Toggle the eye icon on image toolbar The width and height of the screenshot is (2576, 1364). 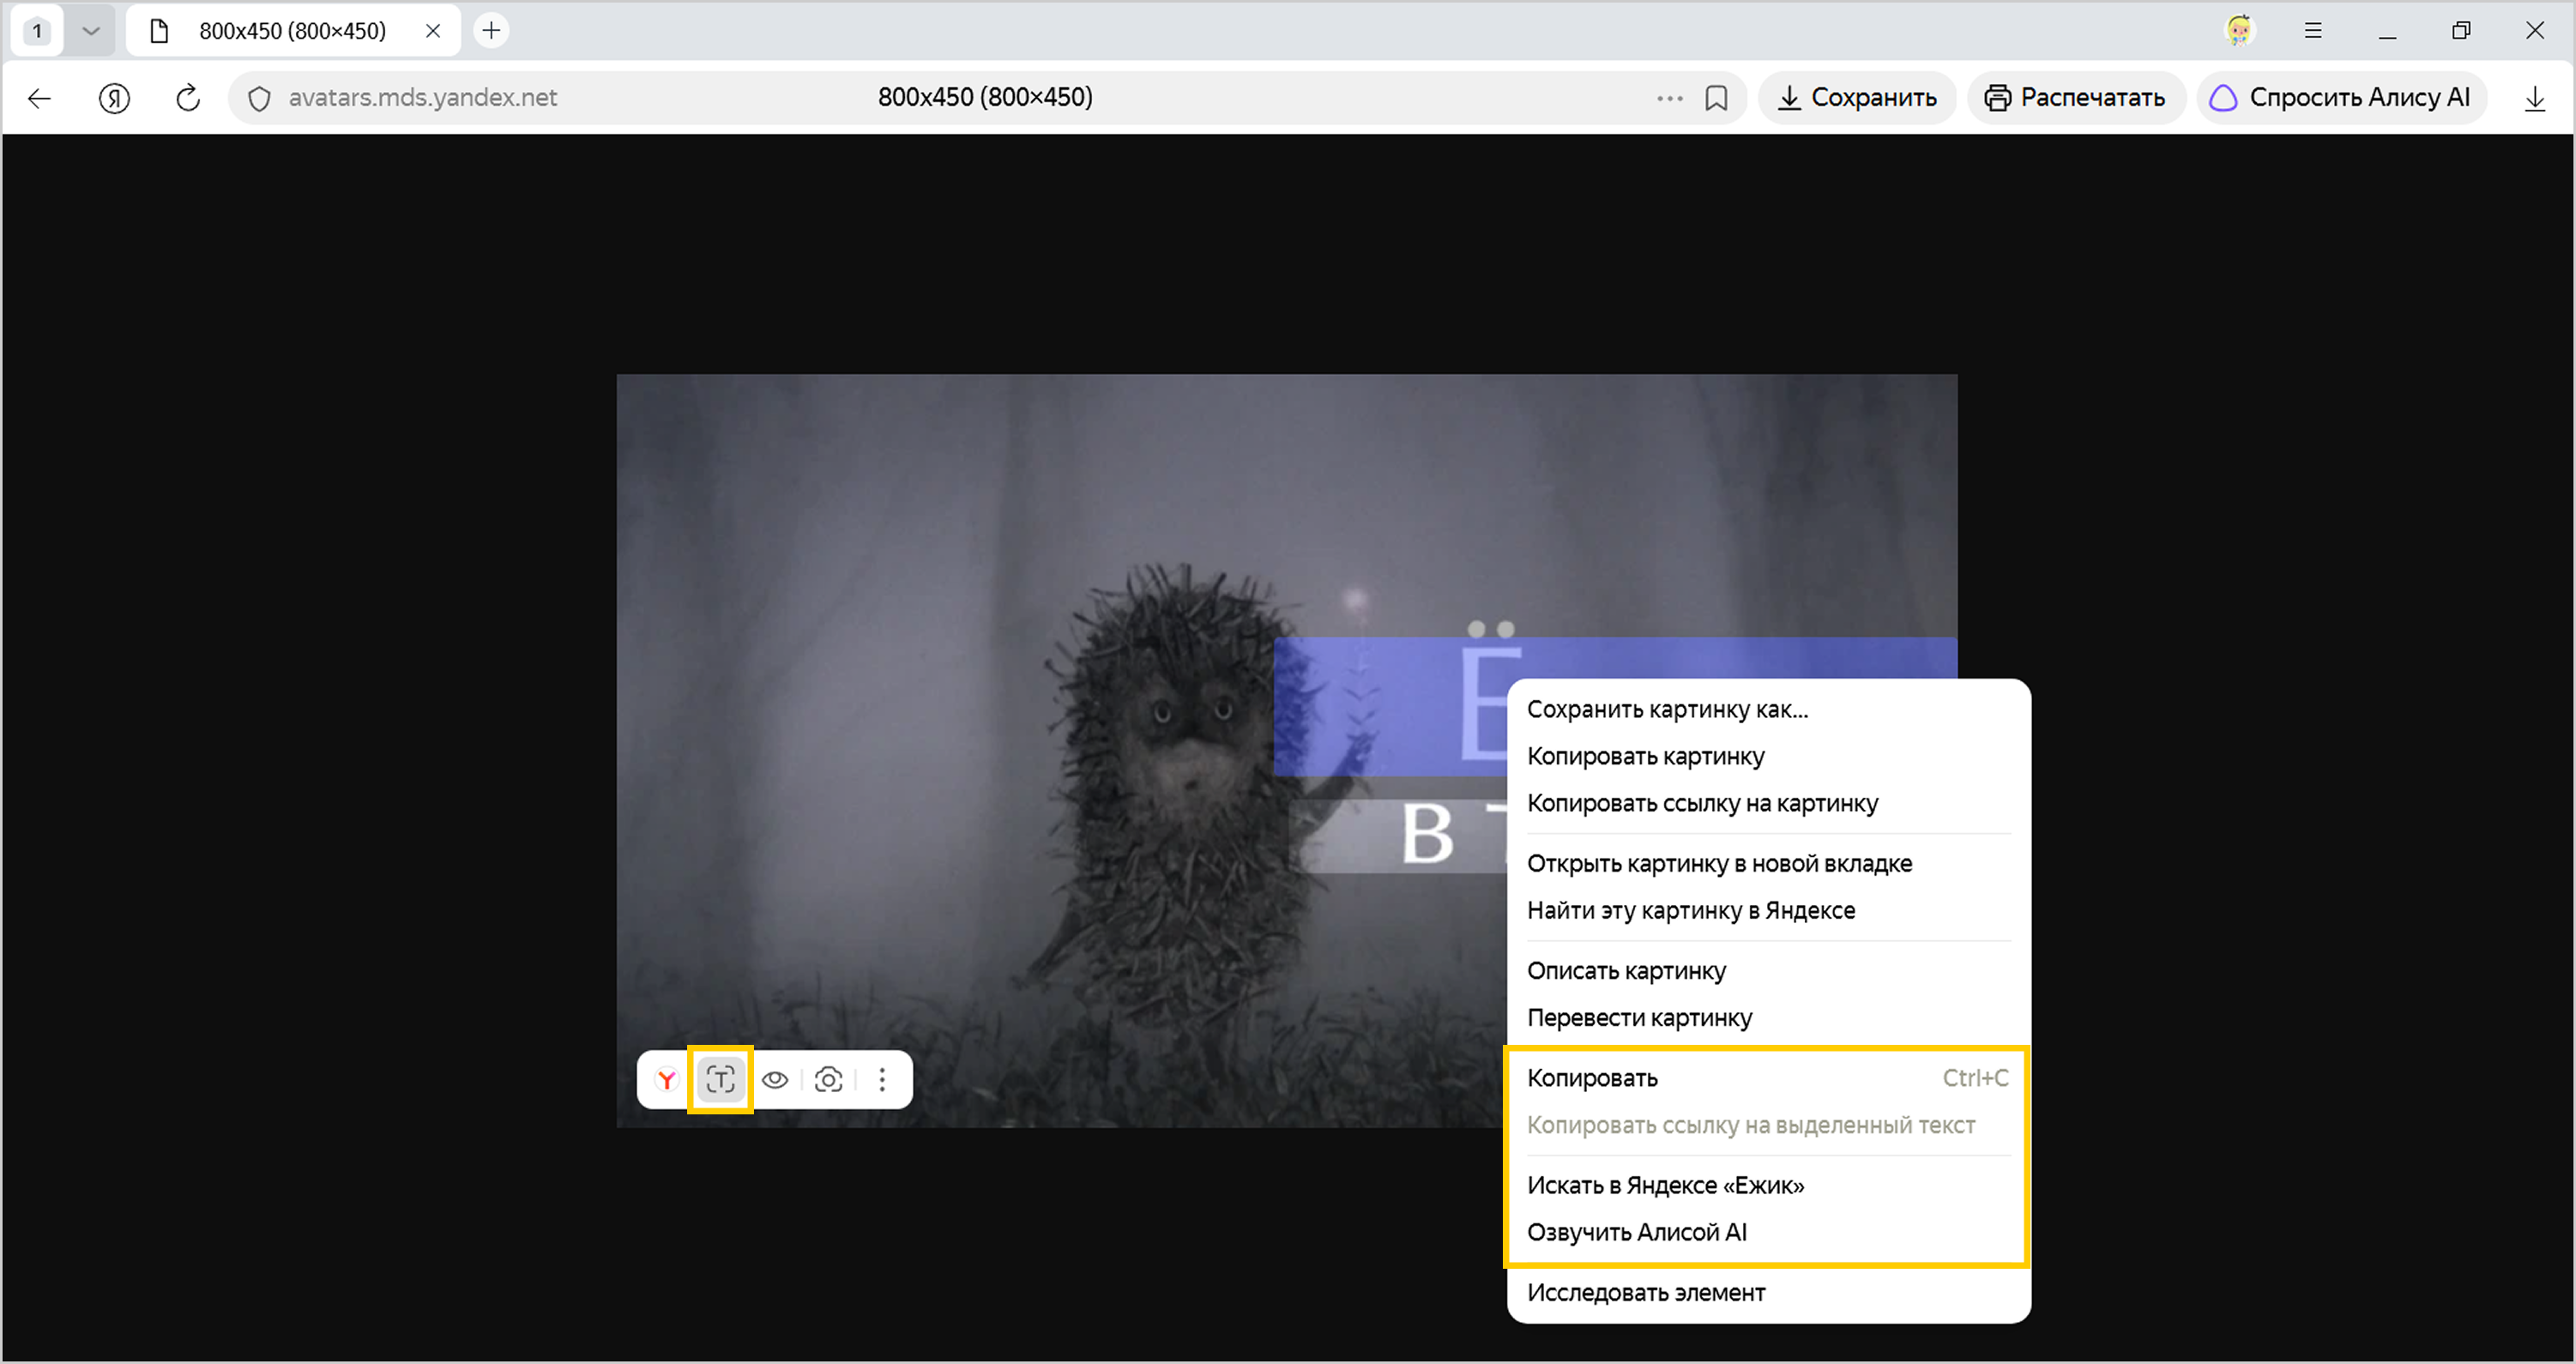point(775,1079)
